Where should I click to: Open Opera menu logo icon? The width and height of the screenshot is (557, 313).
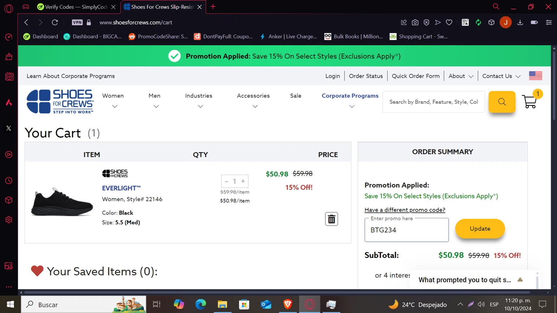pos(9,8)
